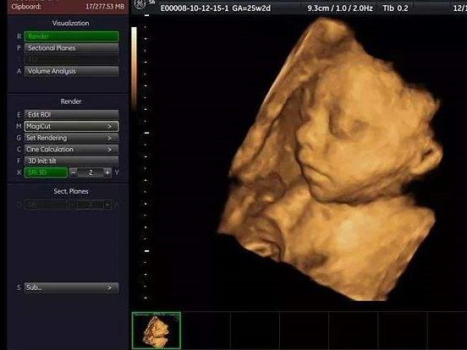
Task: Switch to Sectional Planes view
Action: pos(71,48)
